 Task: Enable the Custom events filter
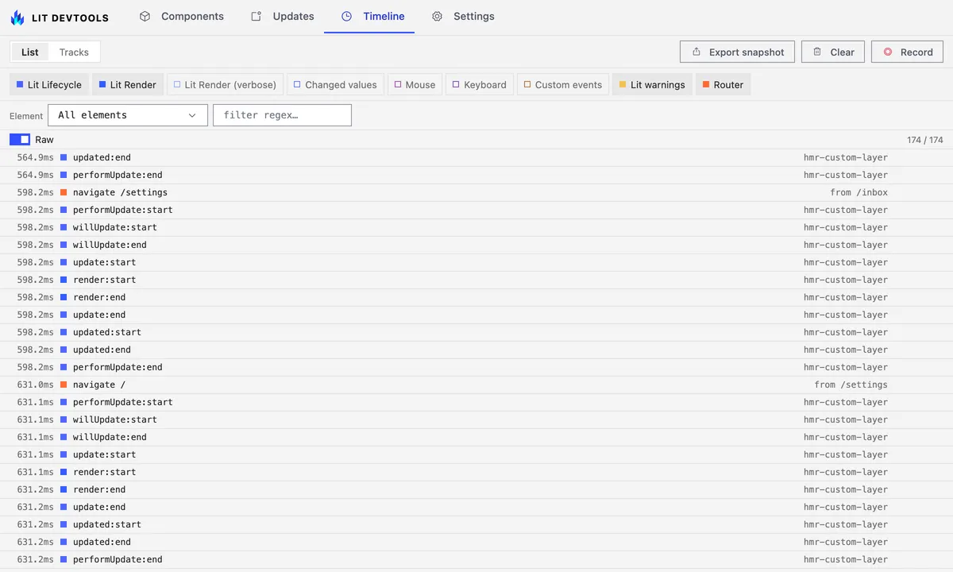tap(563, 85)
